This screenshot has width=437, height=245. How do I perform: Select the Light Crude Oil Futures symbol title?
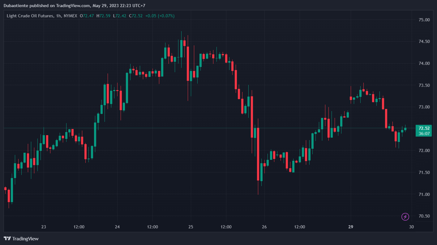tap(29, 16)
